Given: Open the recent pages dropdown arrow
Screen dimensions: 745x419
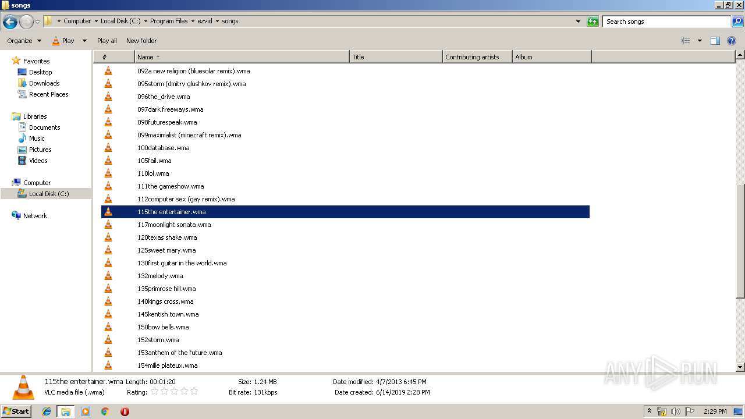Looking at the screenshot, I should click(x=38, y=22).
